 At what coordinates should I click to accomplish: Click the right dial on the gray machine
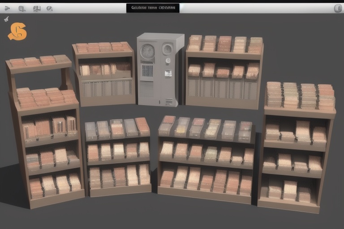(x=167, y=49)
